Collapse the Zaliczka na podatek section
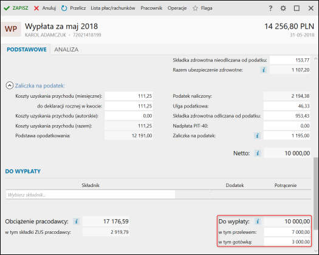Viewport: 319px width, 255px height. pos(10,86)
